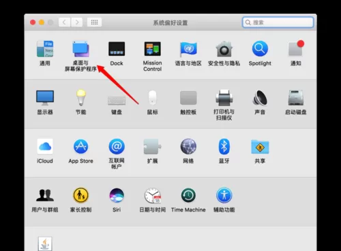The height and width of the screenshot is (251, 341).
Task: Click the show-all grid button
Action: tap(94, 22)
